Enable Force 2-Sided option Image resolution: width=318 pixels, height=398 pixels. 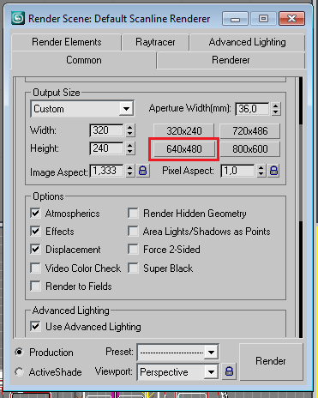pyautogui.click(x=133, y=249)
